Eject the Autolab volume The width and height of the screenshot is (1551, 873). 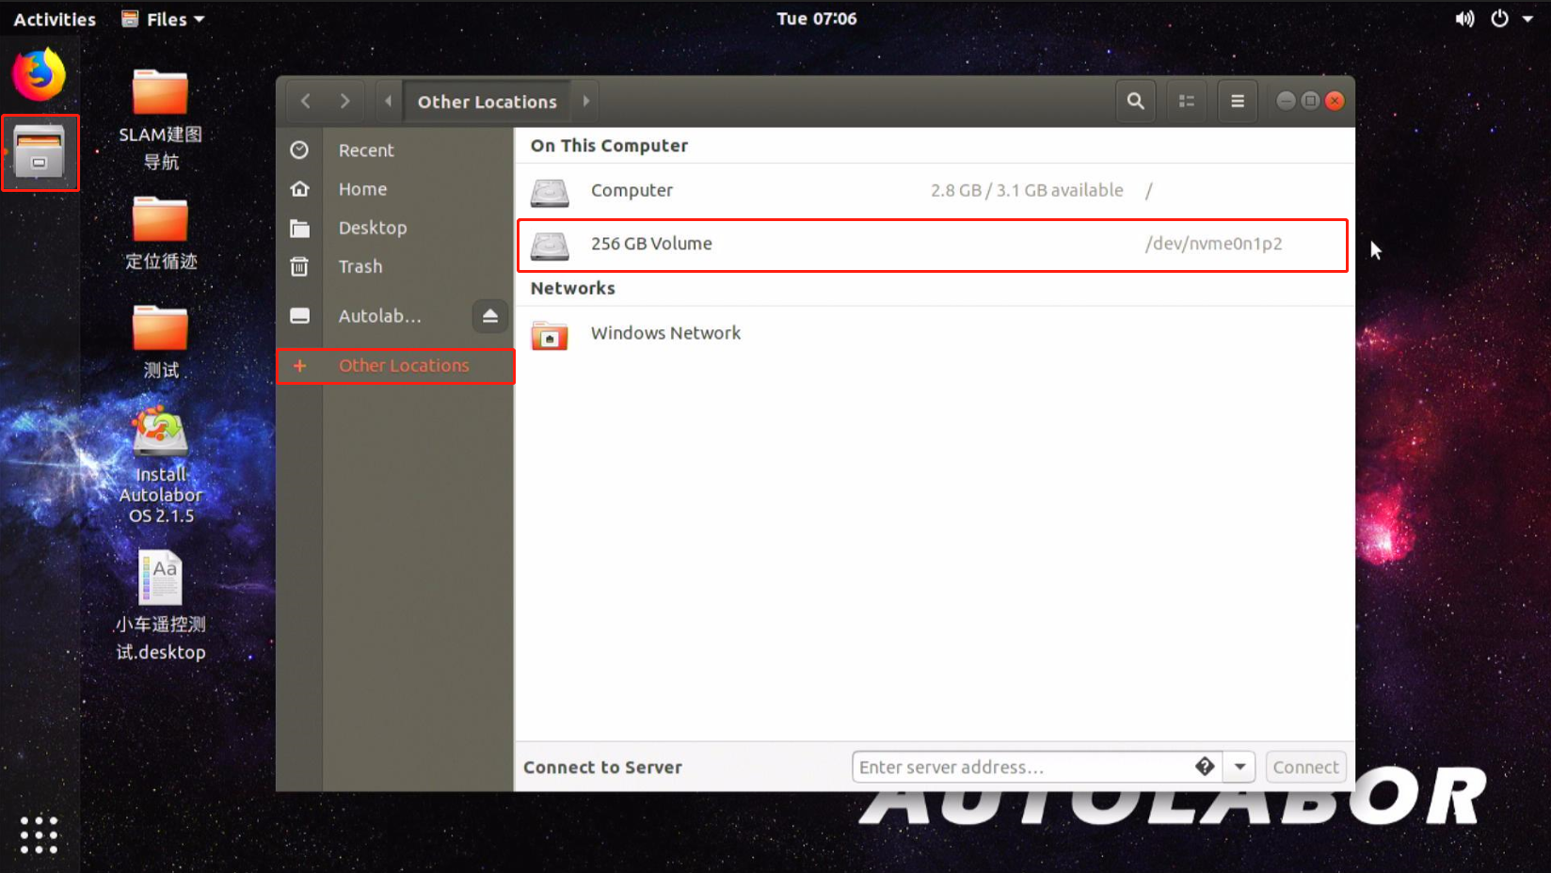tap(489, 316)
